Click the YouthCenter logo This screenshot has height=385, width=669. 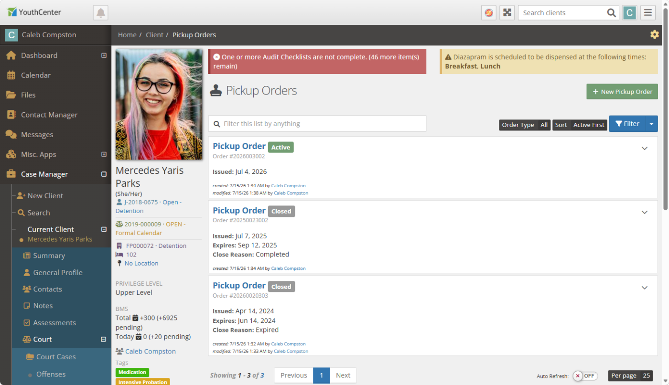(34, 12)
